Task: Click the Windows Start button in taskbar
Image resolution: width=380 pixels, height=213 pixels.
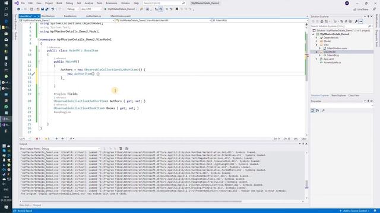Action: pyautogui.click(x=6, y=3)
